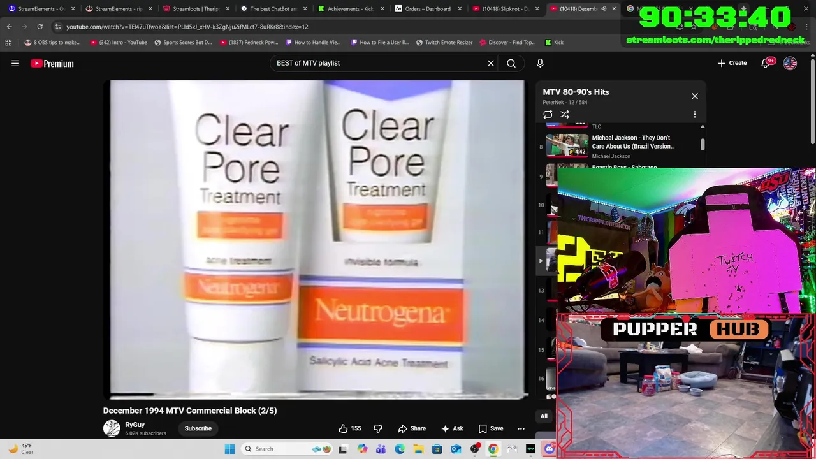Screen dimensions: 816x459
Task: Click the Create button
Action: 732,63
